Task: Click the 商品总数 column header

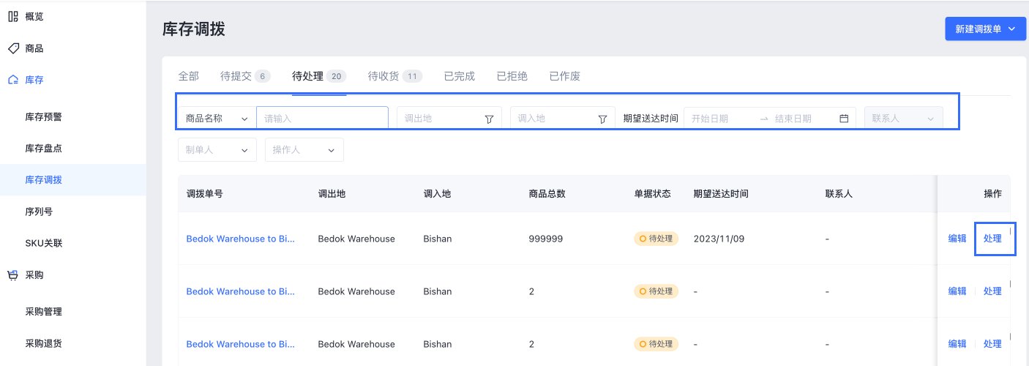Action: pyautogui.click(x=547, y=194)
